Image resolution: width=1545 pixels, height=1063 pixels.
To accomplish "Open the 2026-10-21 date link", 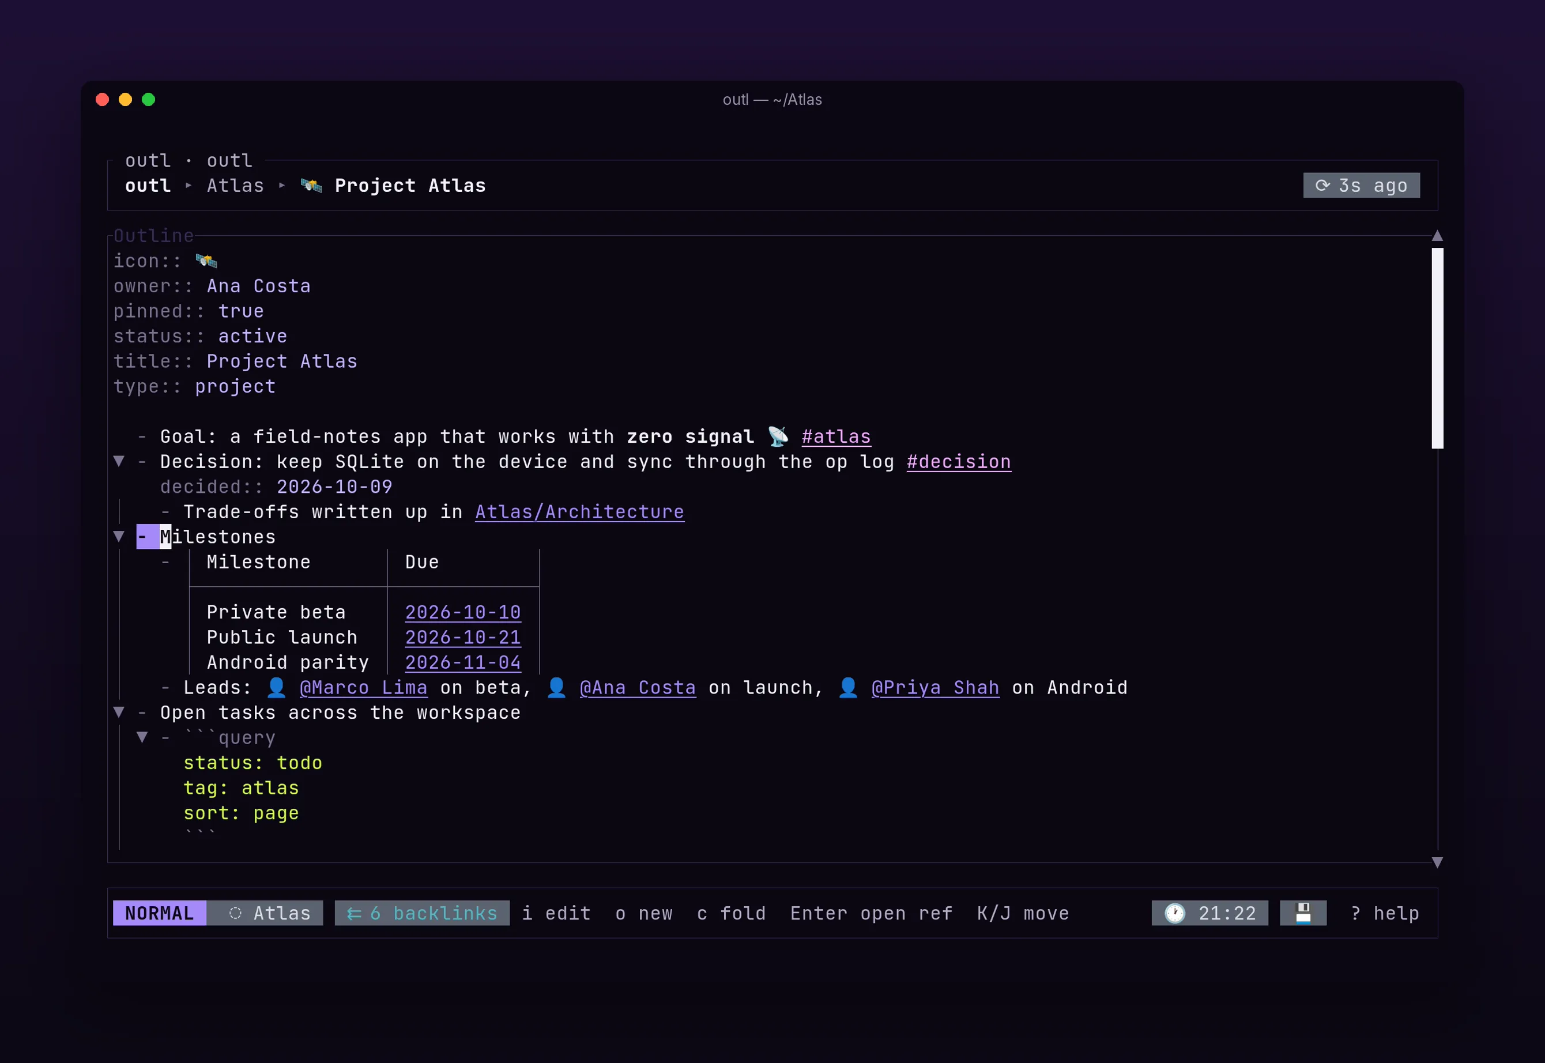I will pos(463,638).
